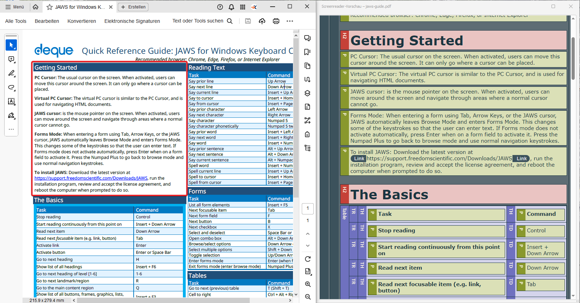Open Bearbeiten tools
The height and width of the screenshot is (303, 580).
47,21
